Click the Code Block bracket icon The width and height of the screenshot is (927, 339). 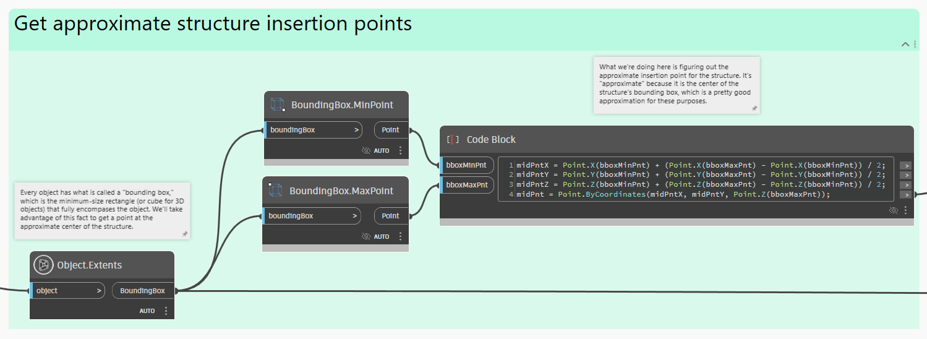coord(453,140)
